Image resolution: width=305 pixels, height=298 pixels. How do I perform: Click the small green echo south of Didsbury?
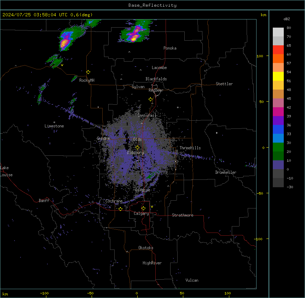tap(150, 176)
